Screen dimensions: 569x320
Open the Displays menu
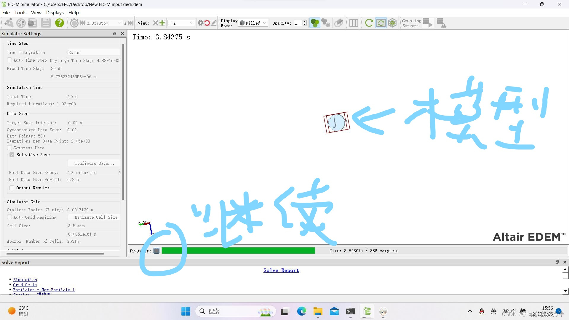(x=55, y=12)
